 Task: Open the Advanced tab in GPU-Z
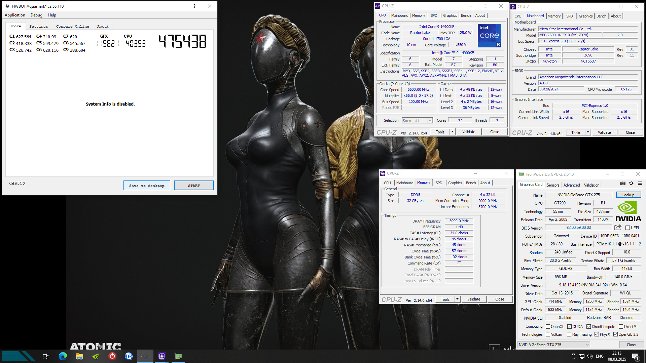pyautogui.click(x=572, y=185)
